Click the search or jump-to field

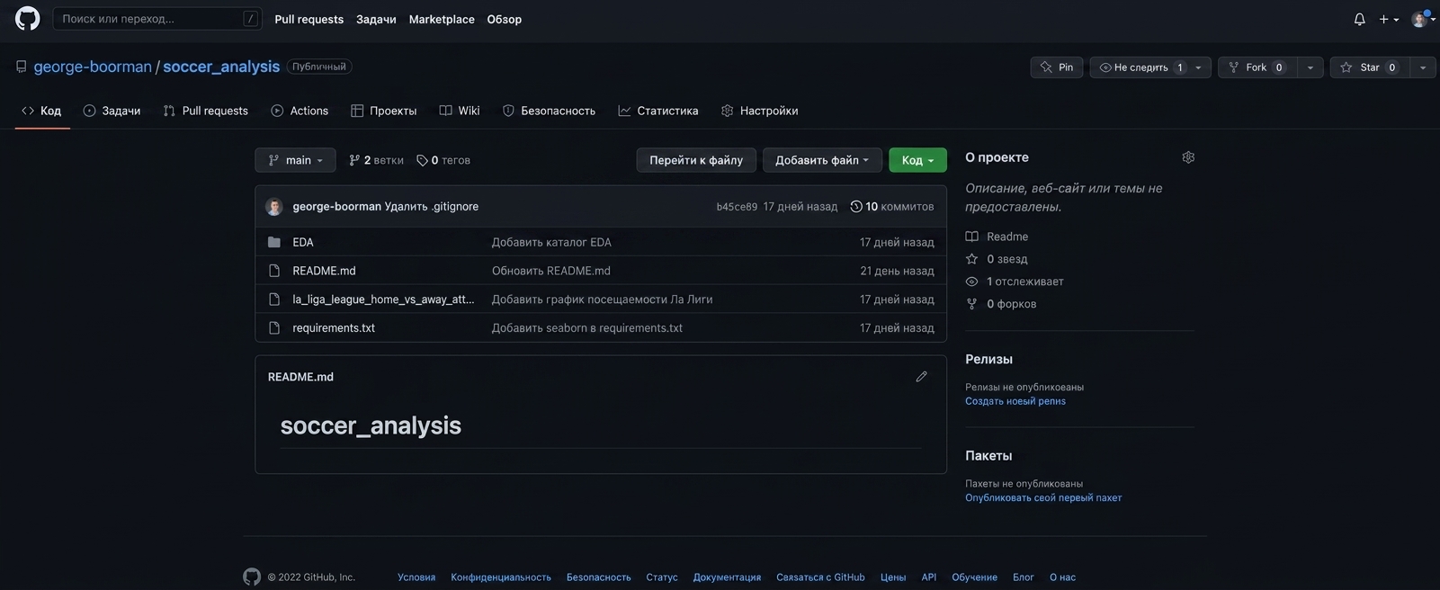tap(157, 19)
